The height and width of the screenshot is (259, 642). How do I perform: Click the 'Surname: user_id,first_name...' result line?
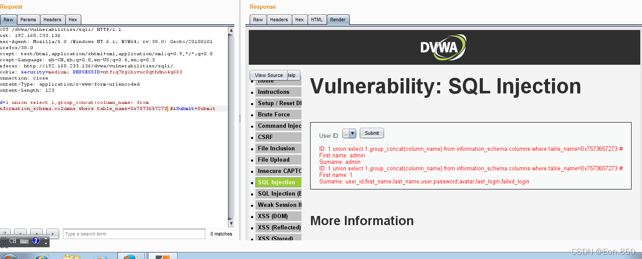tap(424, 181)
